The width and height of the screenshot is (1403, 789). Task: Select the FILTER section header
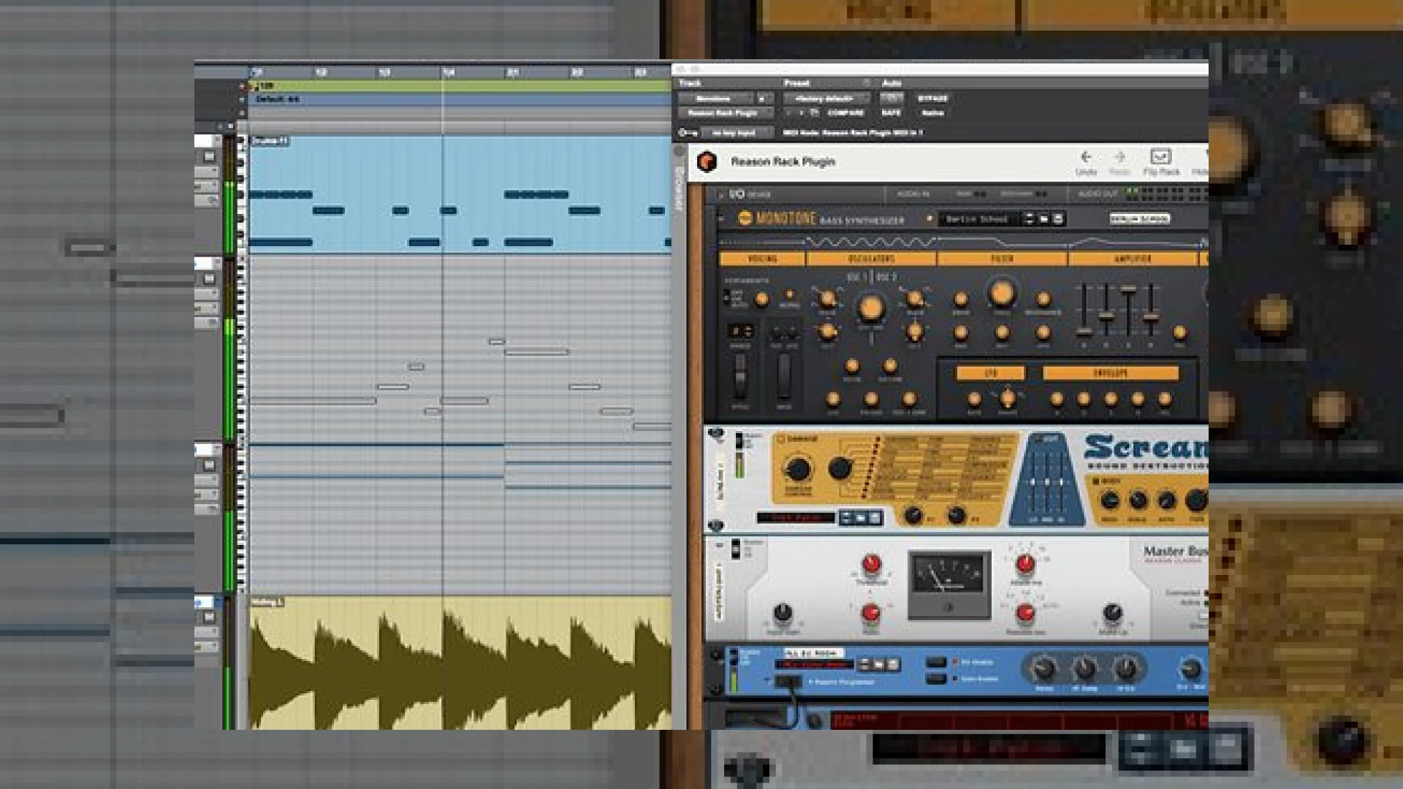[1002, 259]
